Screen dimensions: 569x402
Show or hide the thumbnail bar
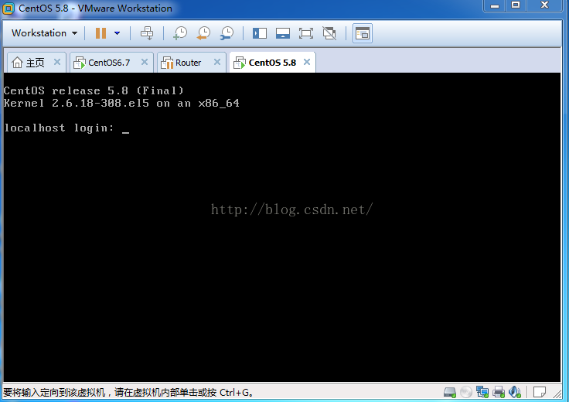click(283, 33)
